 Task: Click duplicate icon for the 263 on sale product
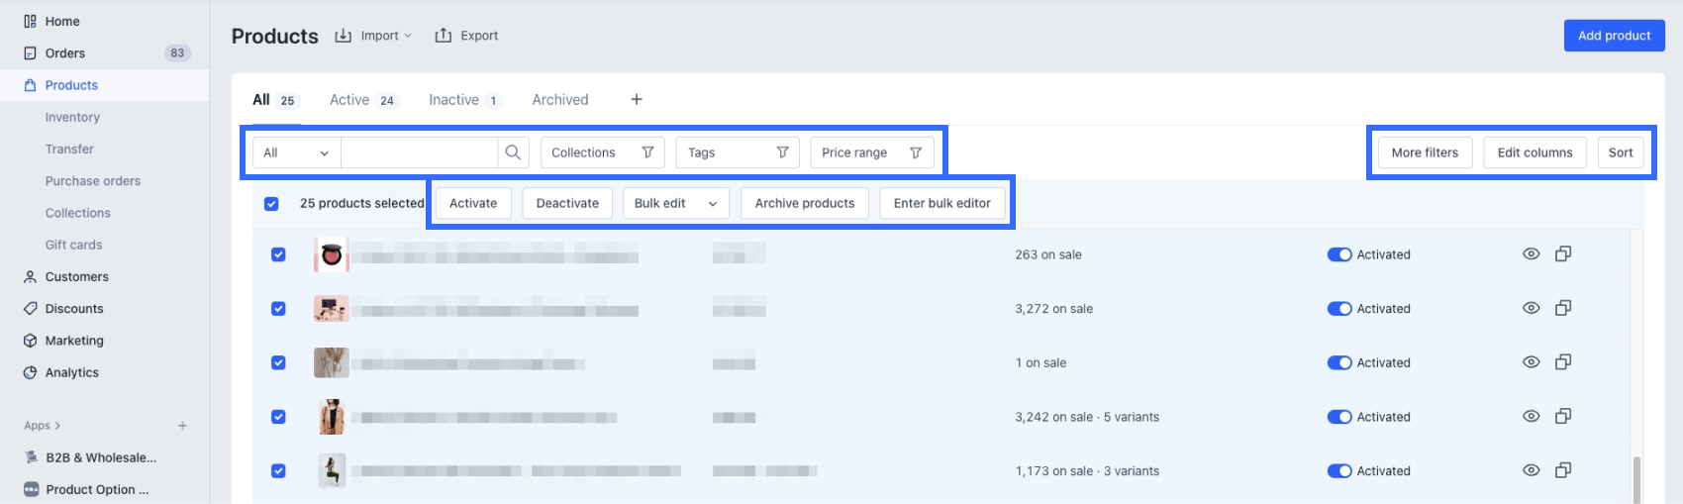[x=1563, y=254]
